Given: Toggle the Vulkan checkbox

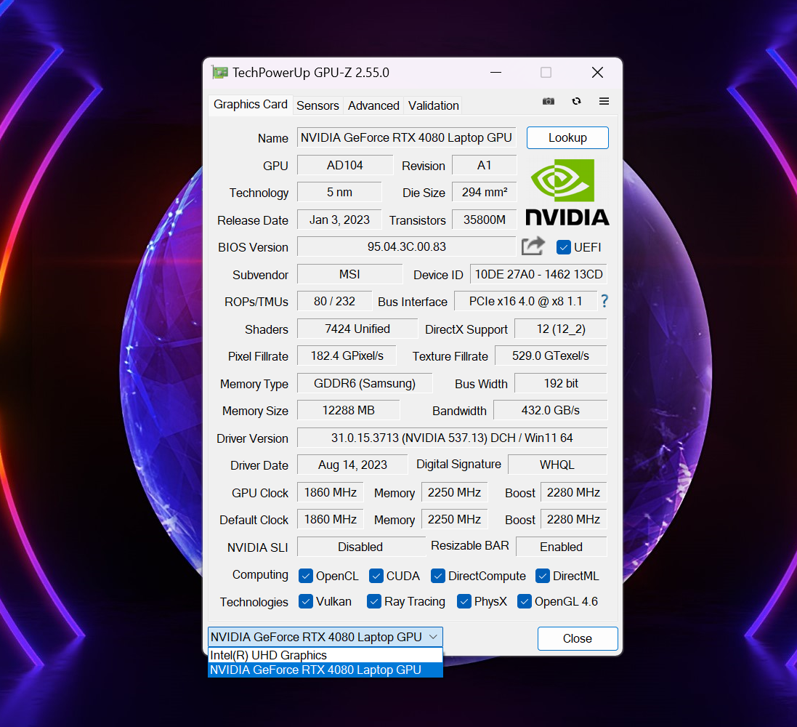Looking at the screenshot, I should [x=305, y=601].
